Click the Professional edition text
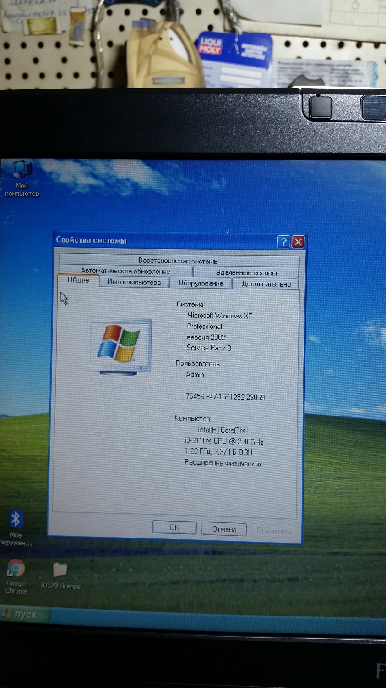Screen dimensions: 386x688 point(204,326)
